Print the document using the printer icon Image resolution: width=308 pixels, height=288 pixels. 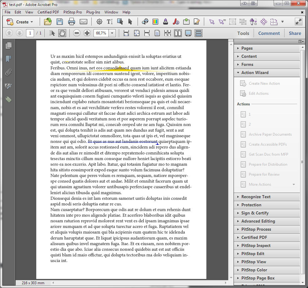pyautogui.click(x=72, y=22)
